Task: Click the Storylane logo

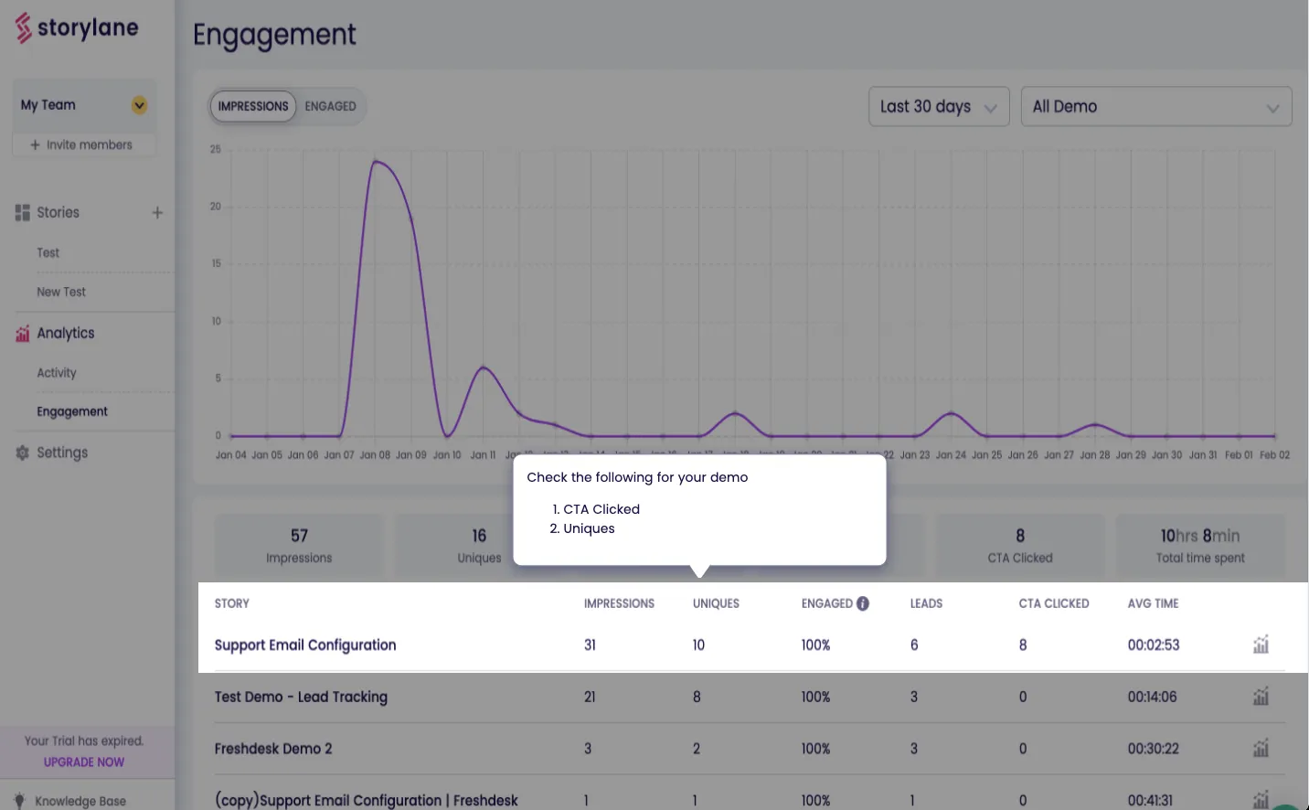Action: (77, 28)
